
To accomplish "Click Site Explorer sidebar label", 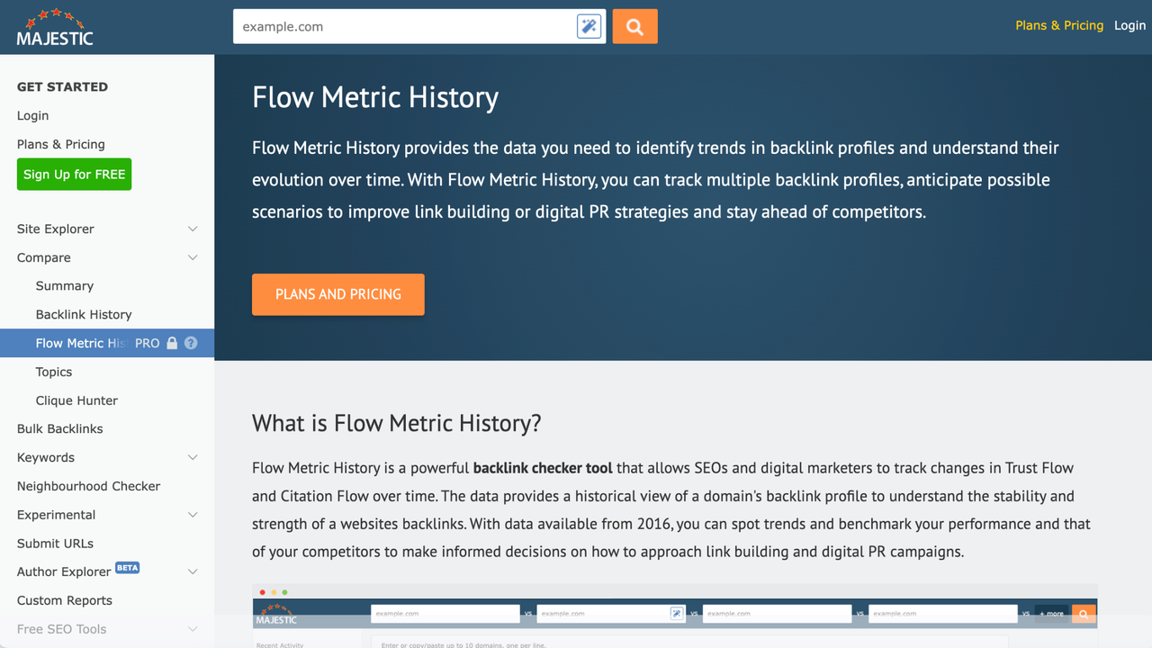I will [56, 229].
